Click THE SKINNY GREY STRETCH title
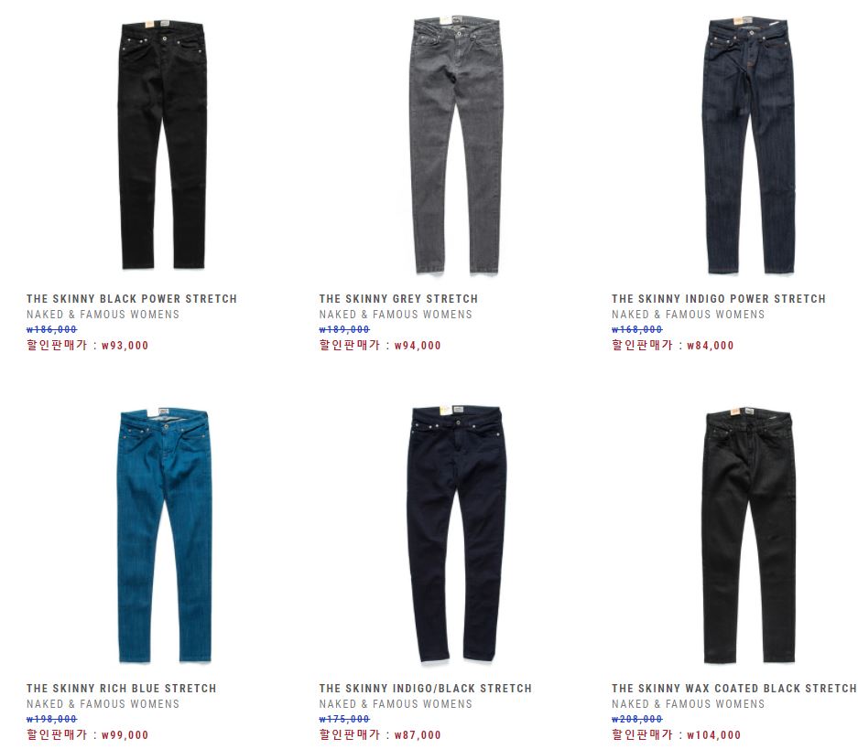Viewport: 858px width, 749px height. 398,299
